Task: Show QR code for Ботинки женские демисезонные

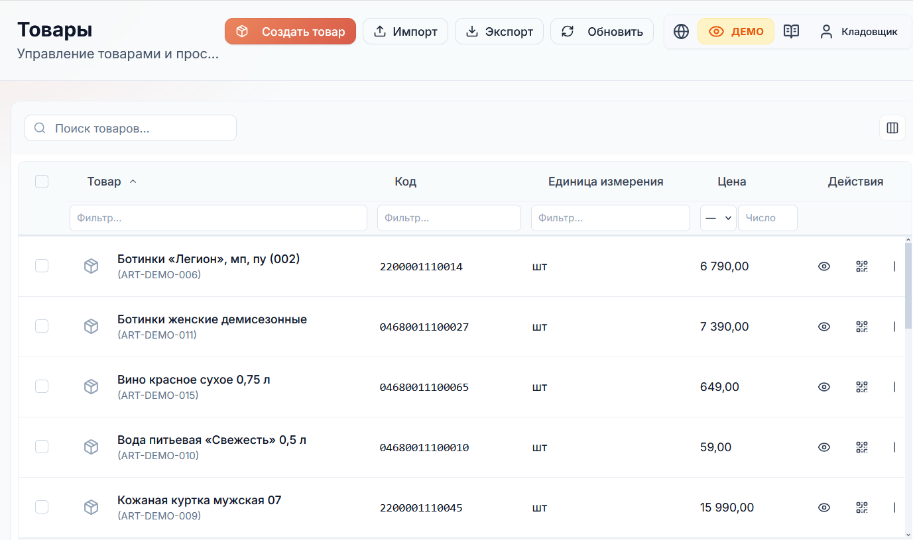Action: pos(862,327)
